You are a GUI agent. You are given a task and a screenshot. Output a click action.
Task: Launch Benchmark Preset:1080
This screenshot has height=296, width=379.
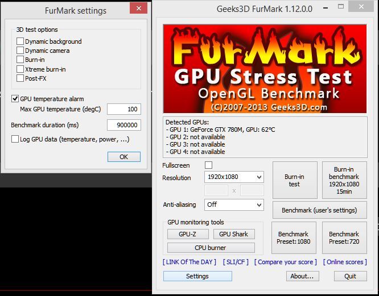pyautogui.click(x=294, y=238)
